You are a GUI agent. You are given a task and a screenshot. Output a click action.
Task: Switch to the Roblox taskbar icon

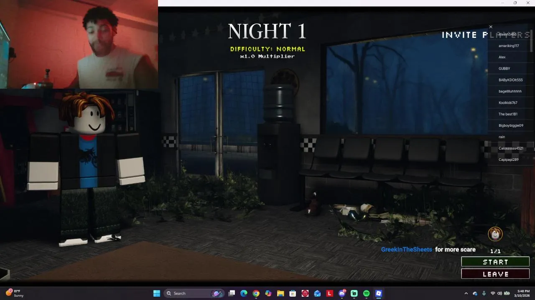(379, 293)
